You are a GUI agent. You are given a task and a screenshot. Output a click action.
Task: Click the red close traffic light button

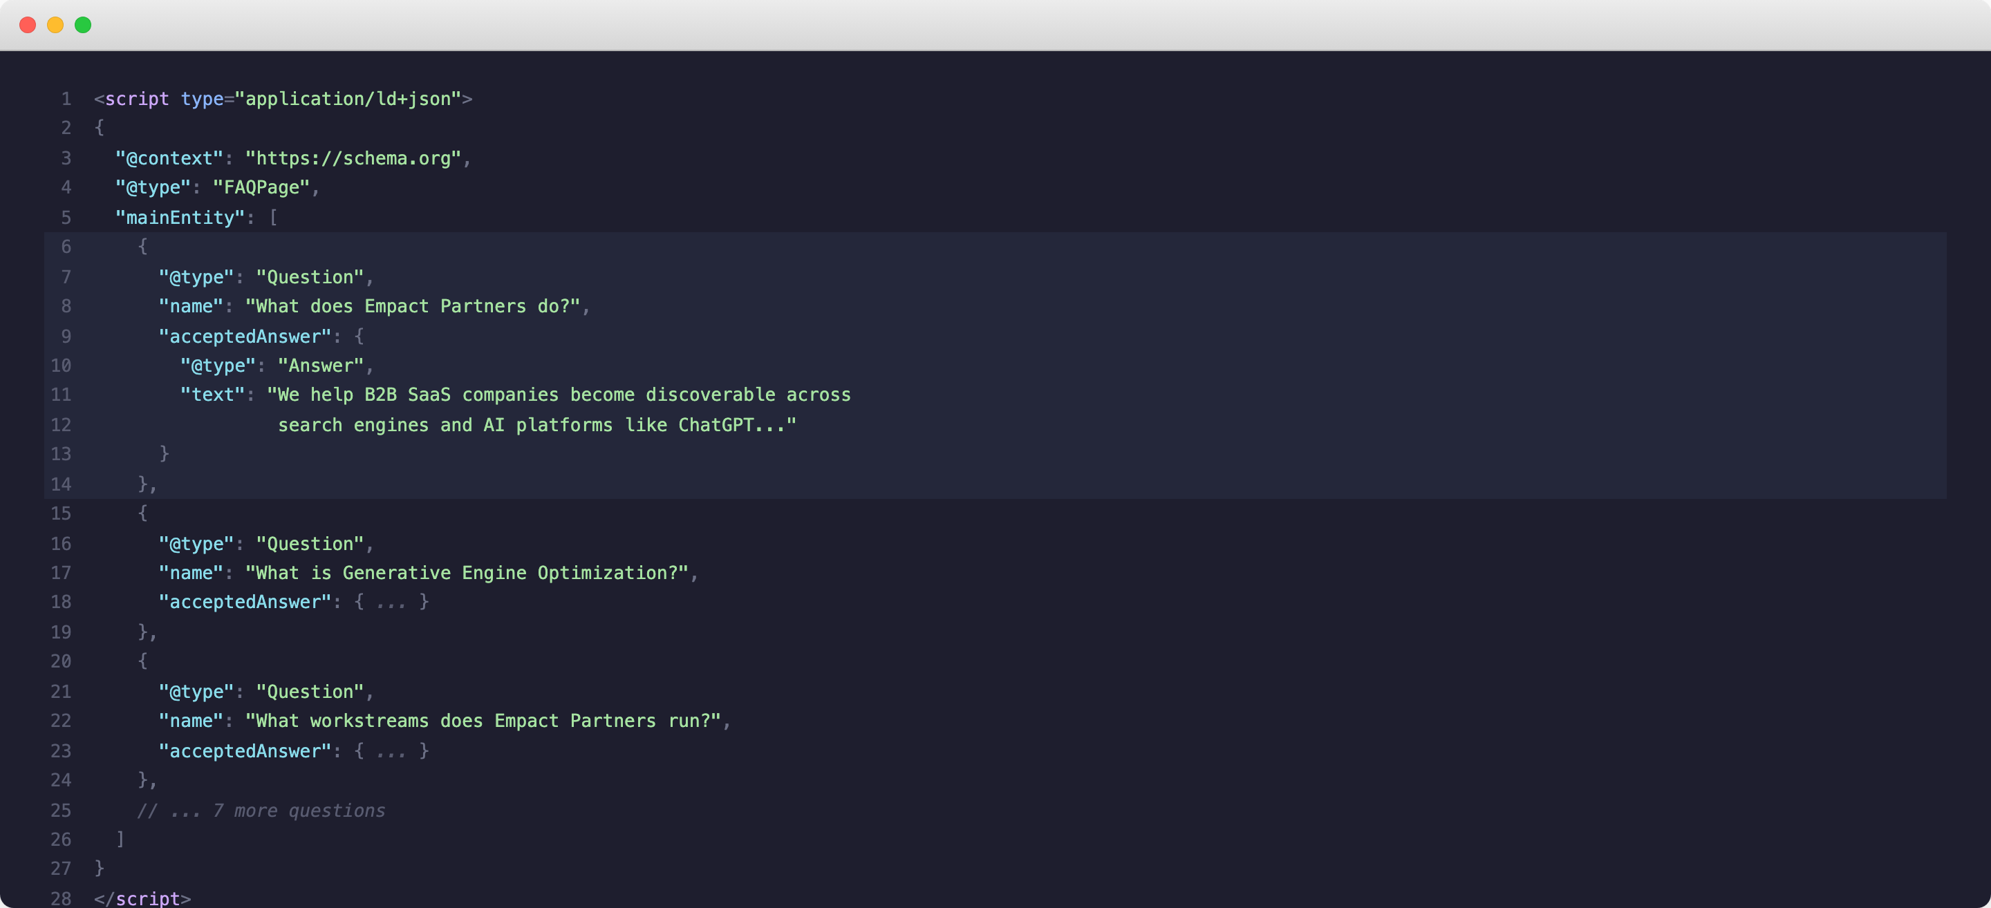coord(28,25)
